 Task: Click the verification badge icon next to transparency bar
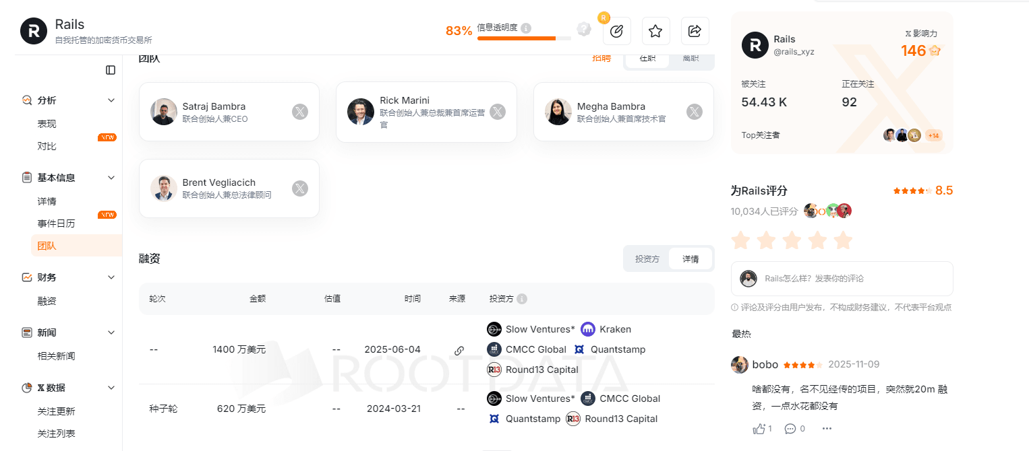pos(584,29)
